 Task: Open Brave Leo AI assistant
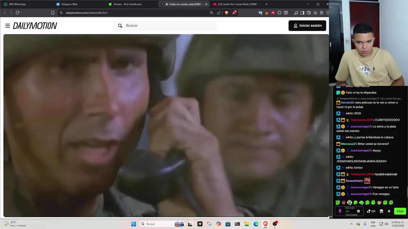coord(315,13)
